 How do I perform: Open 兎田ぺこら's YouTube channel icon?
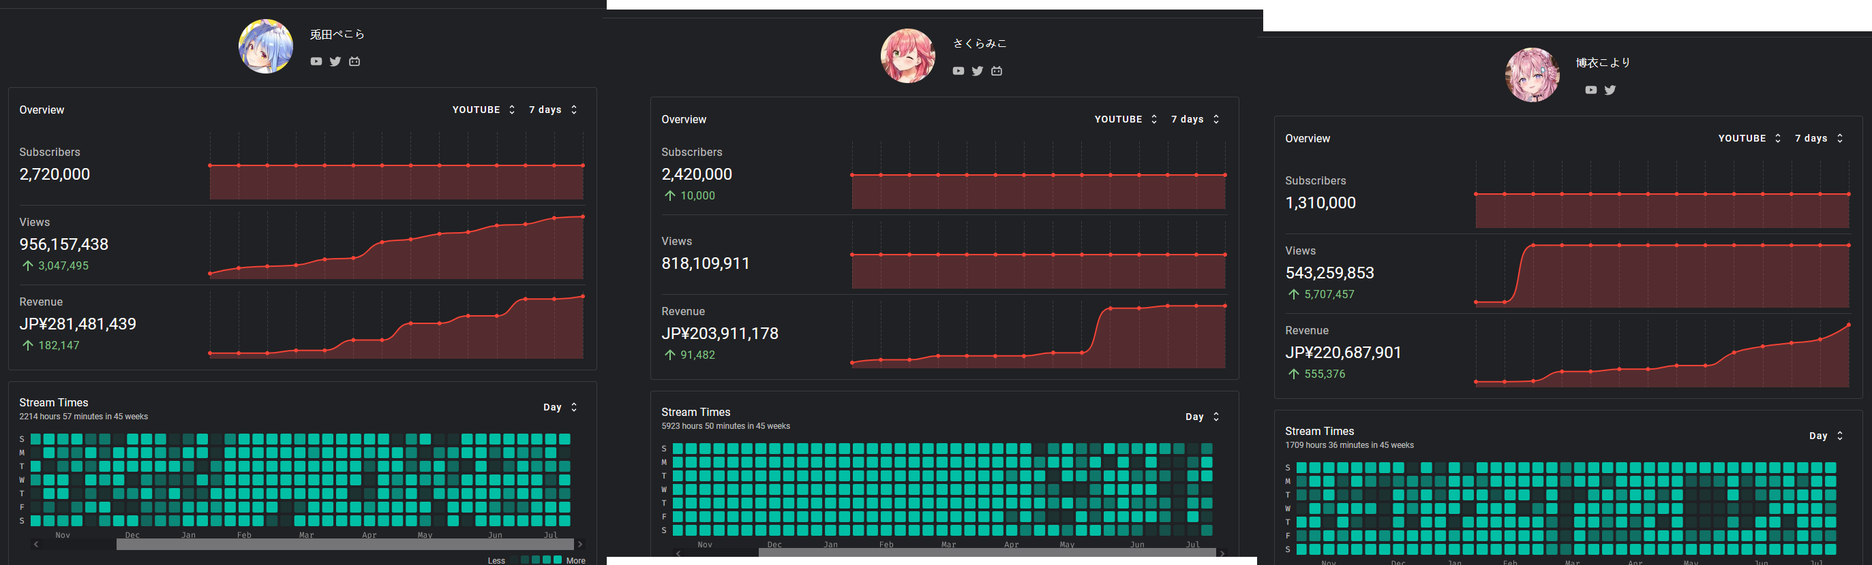point(316,62)
